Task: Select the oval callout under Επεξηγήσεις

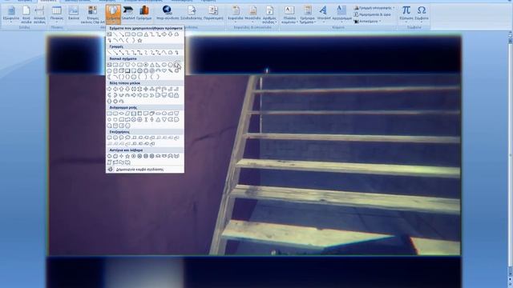Action: coord(121,138)
